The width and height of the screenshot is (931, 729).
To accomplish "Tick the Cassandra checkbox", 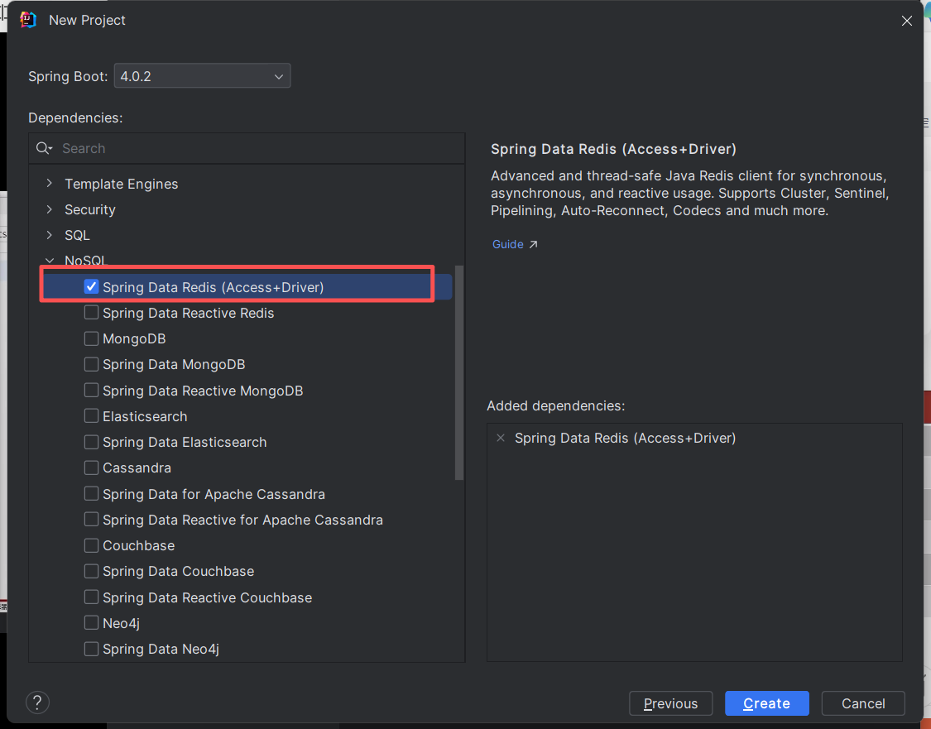I will pyautogui.click(x=91, y=468).
